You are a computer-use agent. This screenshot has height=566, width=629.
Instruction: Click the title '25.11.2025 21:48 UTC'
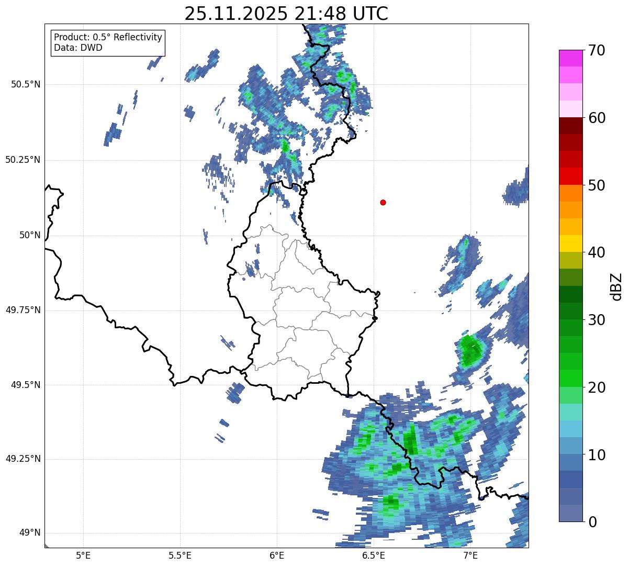point(286,14)
